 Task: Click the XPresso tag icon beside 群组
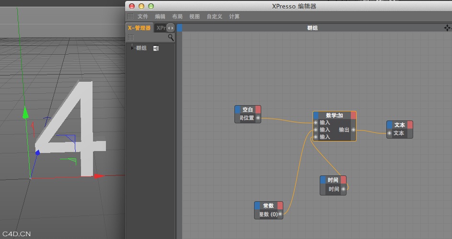[x=156, y=48]
